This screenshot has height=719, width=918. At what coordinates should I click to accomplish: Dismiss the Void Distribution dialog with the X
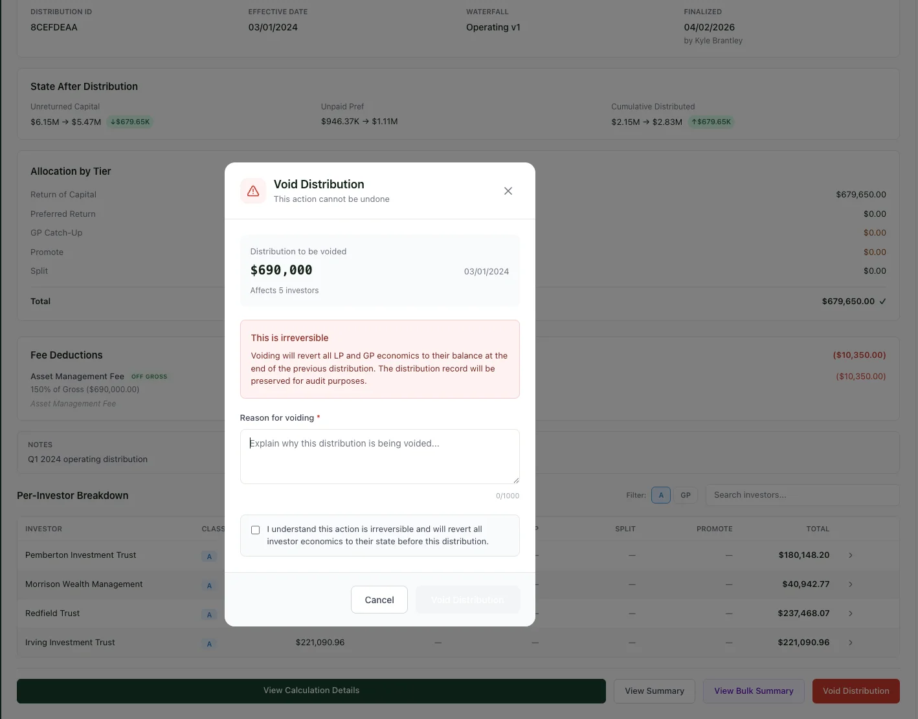(x=508, y=190)
